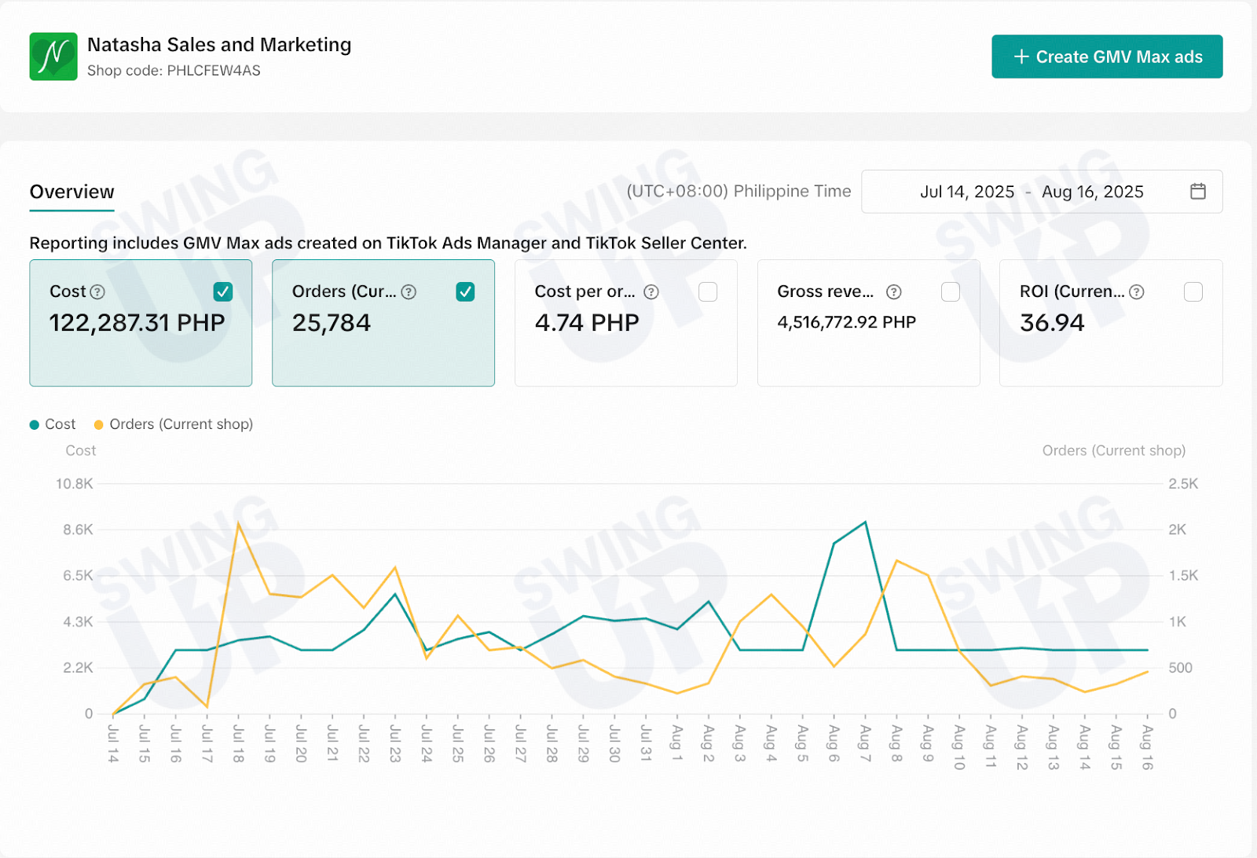Select the 36.94 ROI value
This screenshot has height=858, width=1257.
click(1052, 323)
